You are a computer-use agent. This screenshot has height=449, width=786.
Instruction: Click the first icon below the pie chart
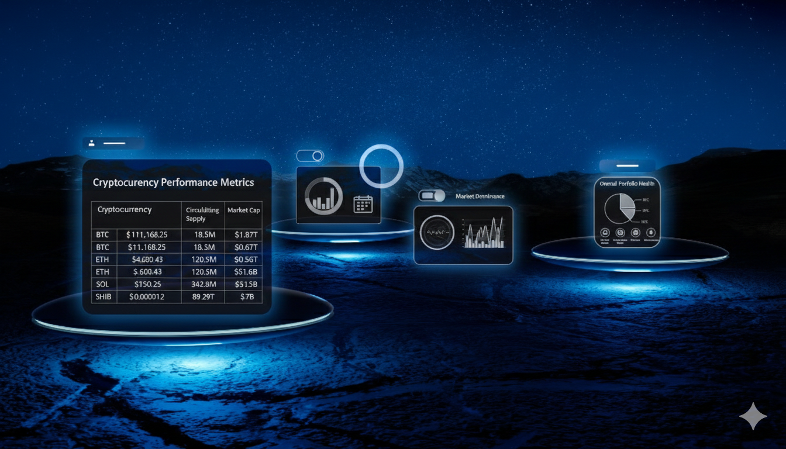click(x=605, y=232)
